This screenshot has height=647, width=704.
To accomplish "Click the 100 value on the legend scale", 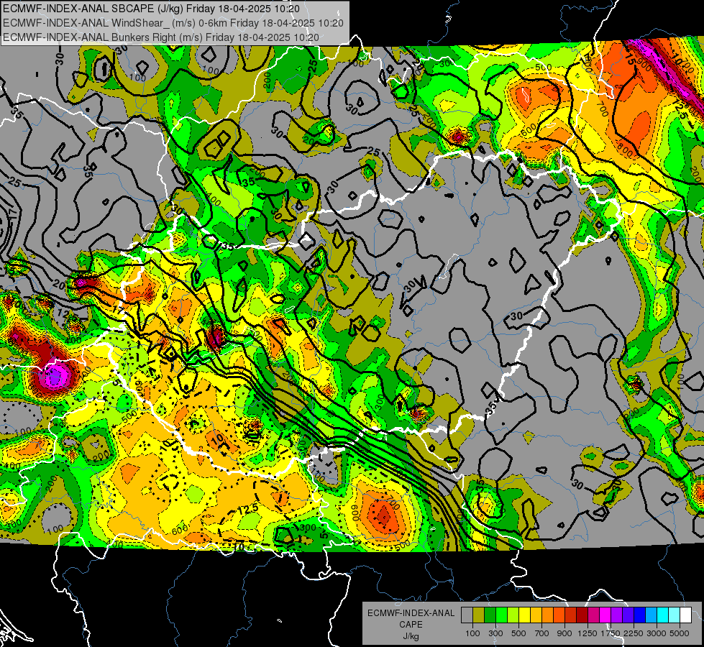I will [x=472, y=633].
